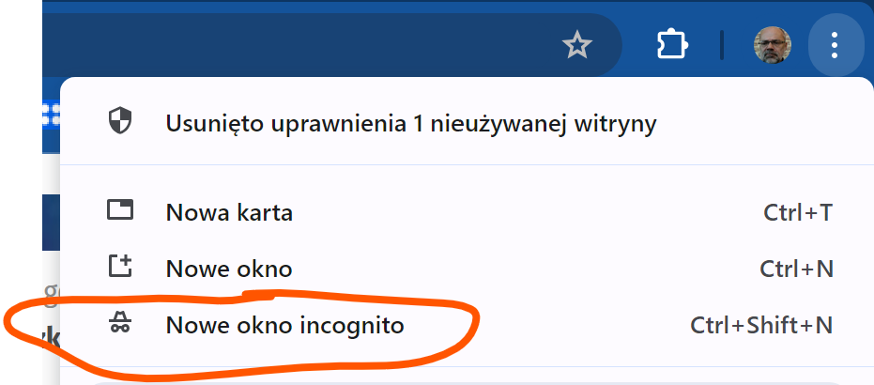Click the Ctrl+Shift+N shortcut label
This screenshot has height=385, width=874.
761,326
